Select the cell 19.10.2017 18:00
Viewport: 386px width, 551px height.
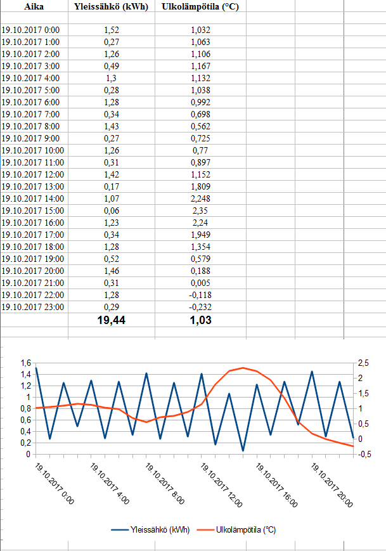pos(34,247)
